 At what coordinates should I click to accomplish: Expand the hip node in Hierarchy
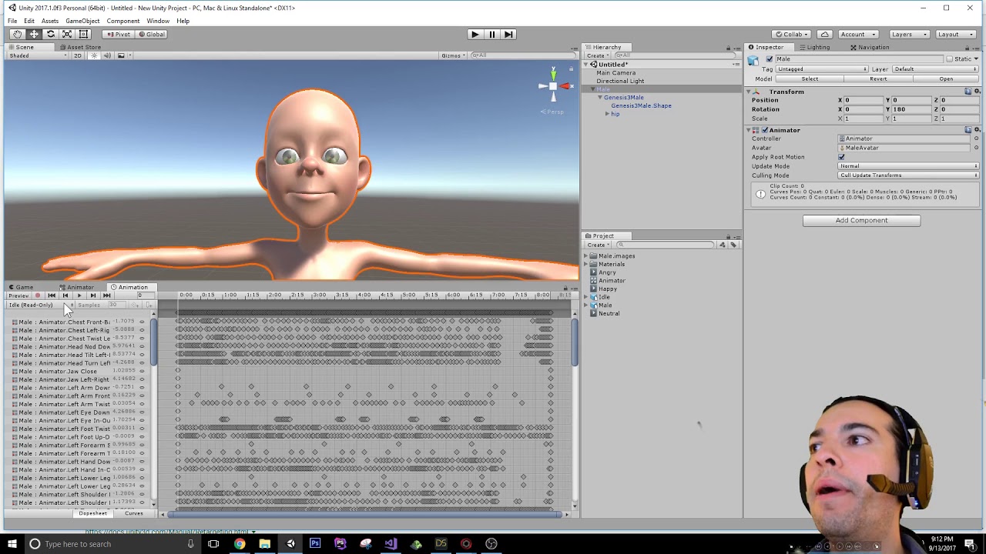click(x=607, y=114)
